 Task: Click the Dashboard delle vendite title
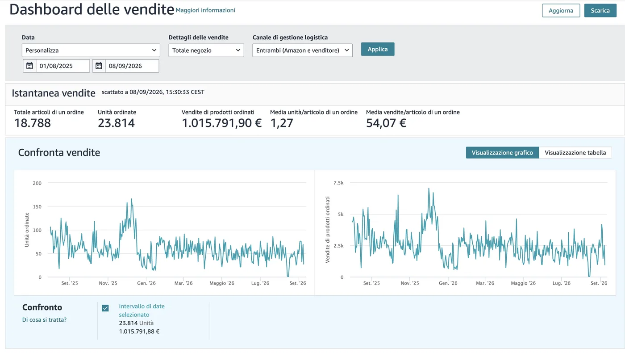click(x=92, y=9)
